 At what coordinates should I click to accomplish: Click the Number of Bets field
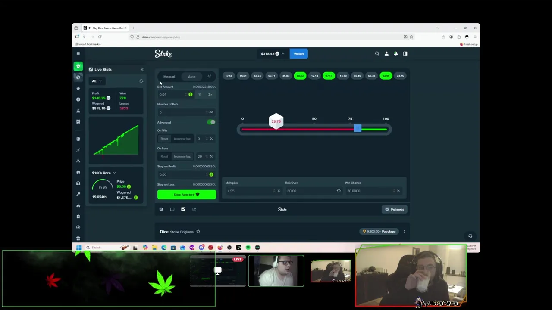click(x=186, y=112)
